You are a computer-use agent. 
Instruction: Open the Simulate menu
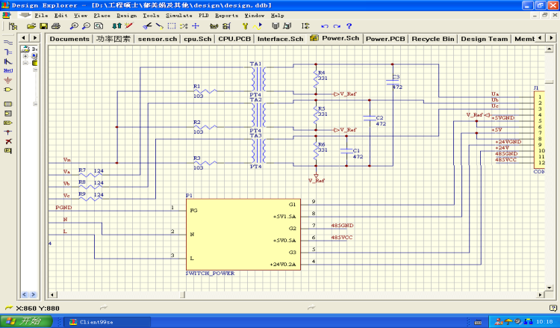point(178,15)
